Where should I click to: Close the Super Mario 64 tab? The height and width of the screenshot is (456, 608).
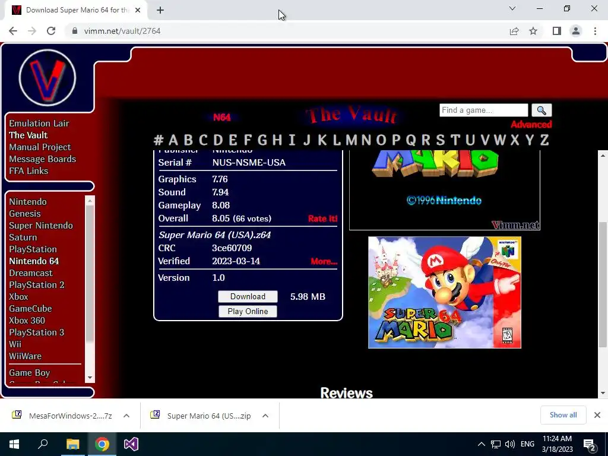point(138,10)
